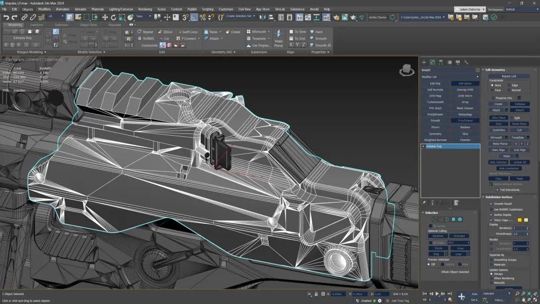Open the Modifier List dropdown
The height and width of the screenshot is (304, 540).
(x=450, y=77)
